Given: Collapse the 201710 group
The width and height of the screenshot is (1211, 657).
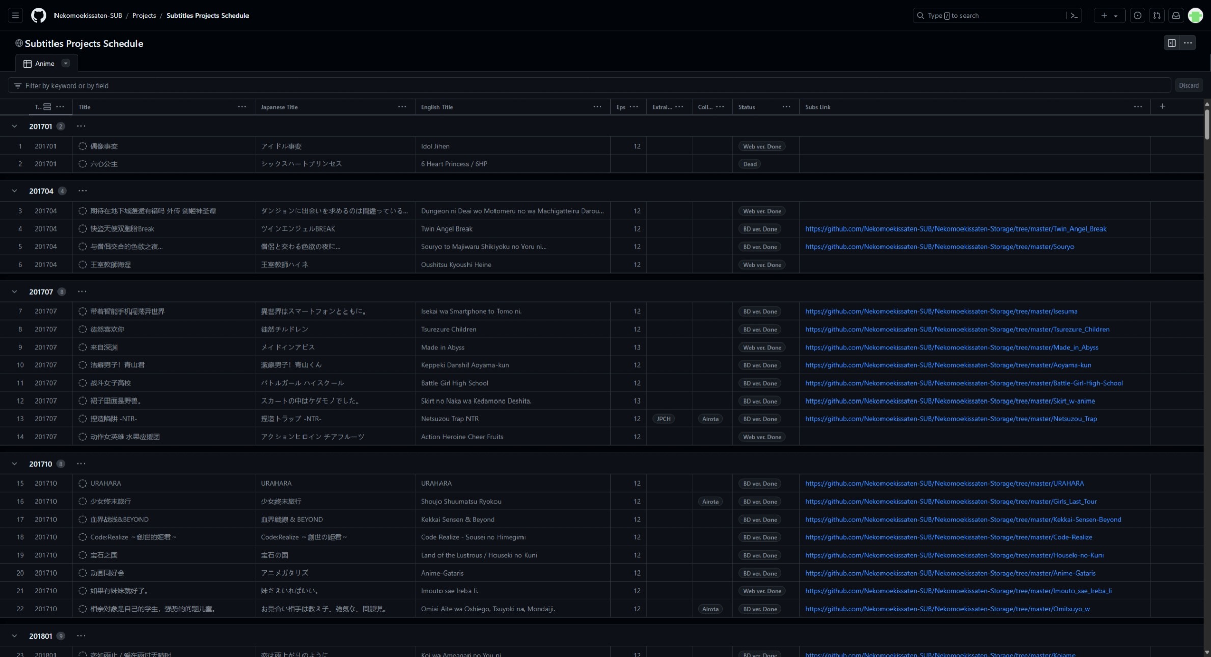Looking at the screenshot, I should [14, 464].
